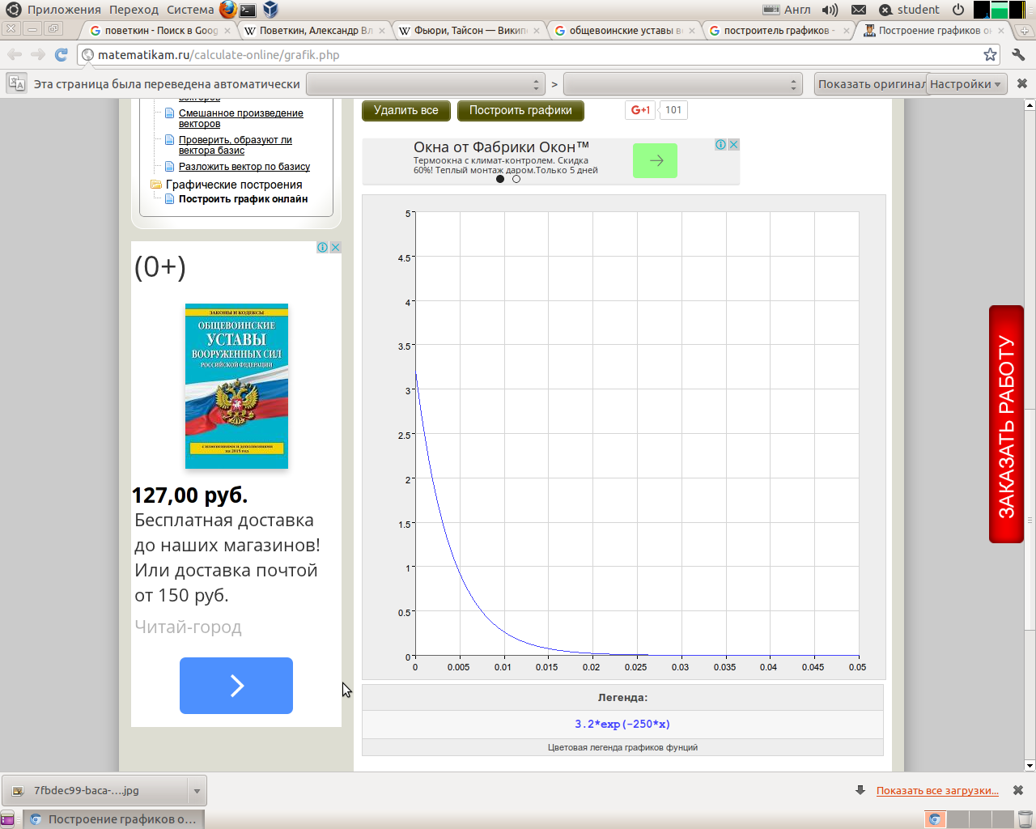Select the first ad carousel dot
This screenshot has width=1036, height=829.
point(500,179)
